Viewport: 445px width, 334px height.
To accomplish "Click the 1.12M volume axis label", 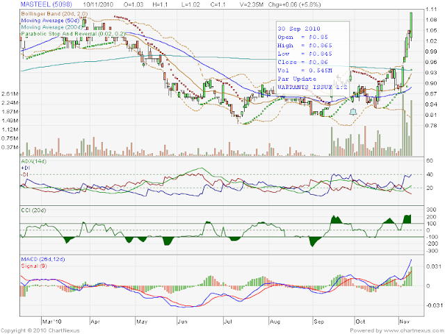I will 10,129.
